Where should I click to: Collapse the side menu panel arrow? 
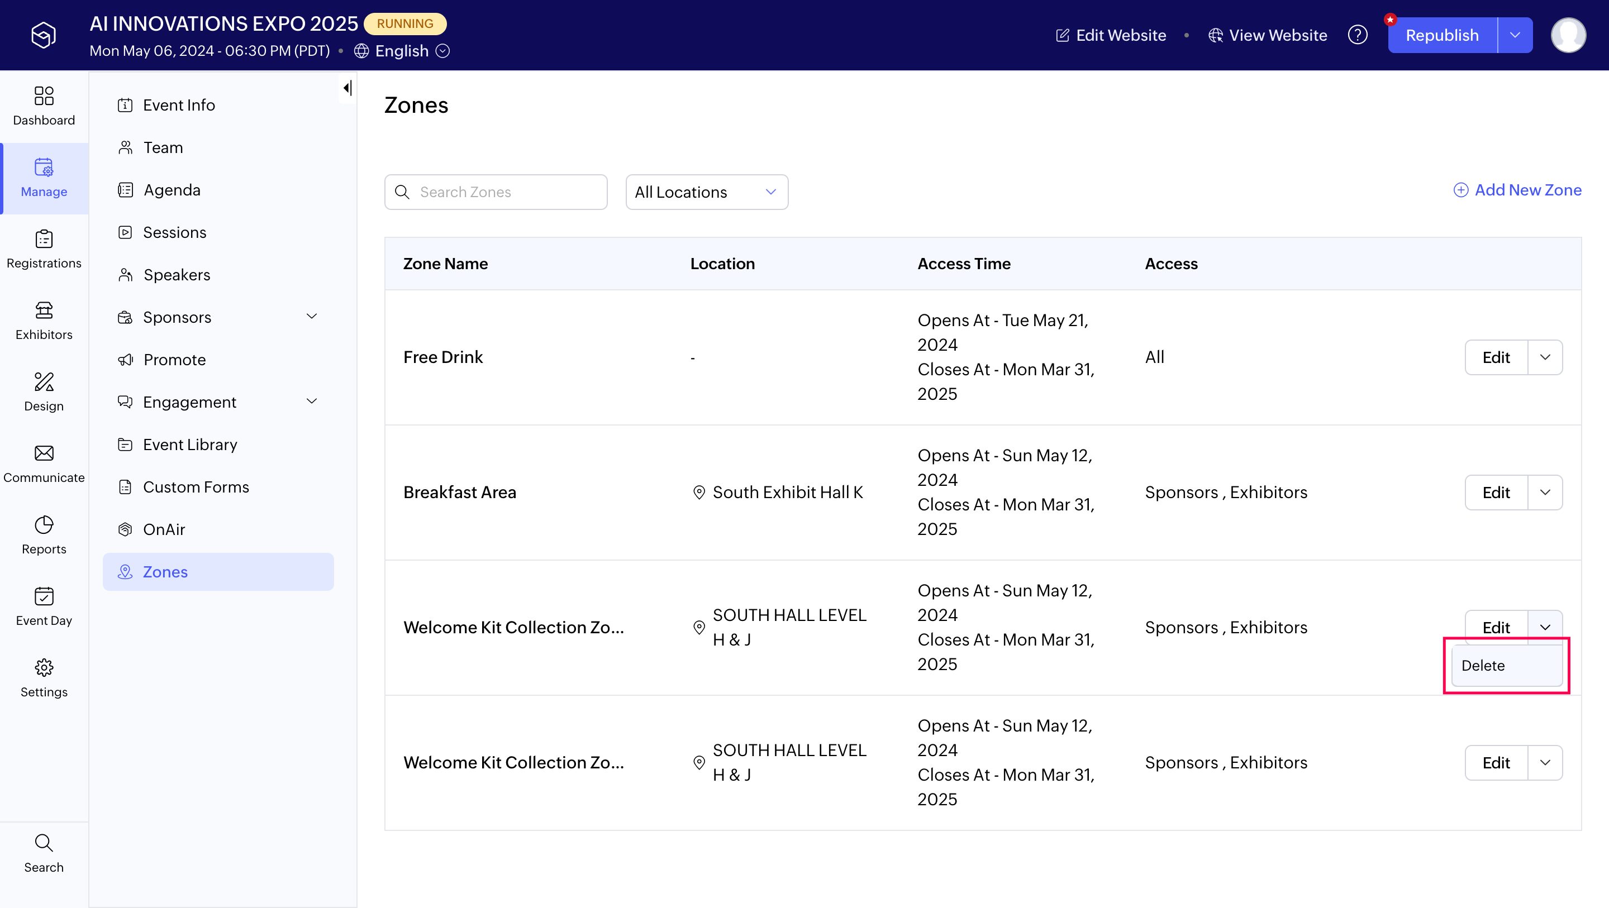pyautogui.click(x=347, y=88)
